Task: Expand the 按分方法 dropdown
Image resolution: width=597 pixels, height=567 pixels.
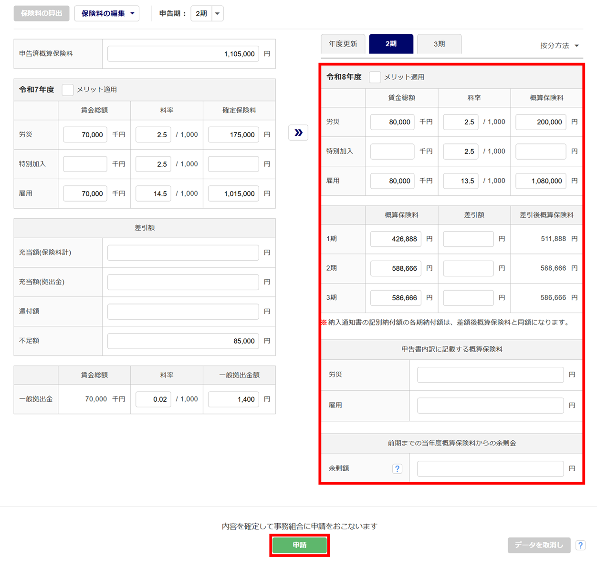Action: pos(559,46)
